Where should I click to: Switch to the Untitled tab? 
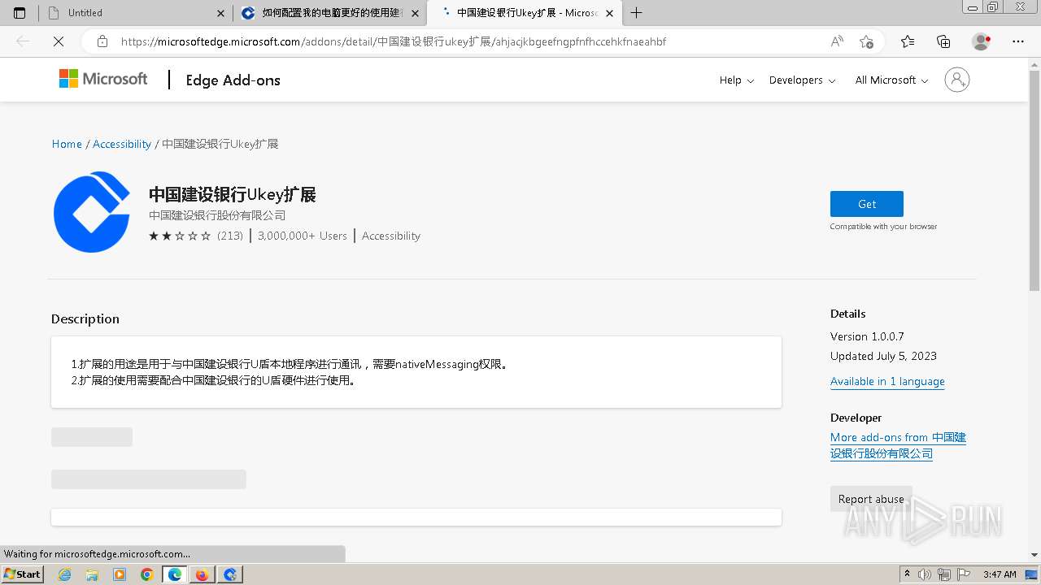pos(134,13)
